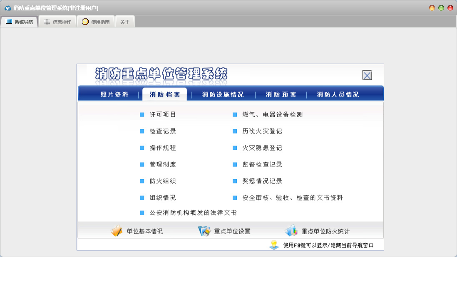Click the blue bullet beside 管理制度
Viewport: 457px width, 299px height.
click(x=142, y=165)
